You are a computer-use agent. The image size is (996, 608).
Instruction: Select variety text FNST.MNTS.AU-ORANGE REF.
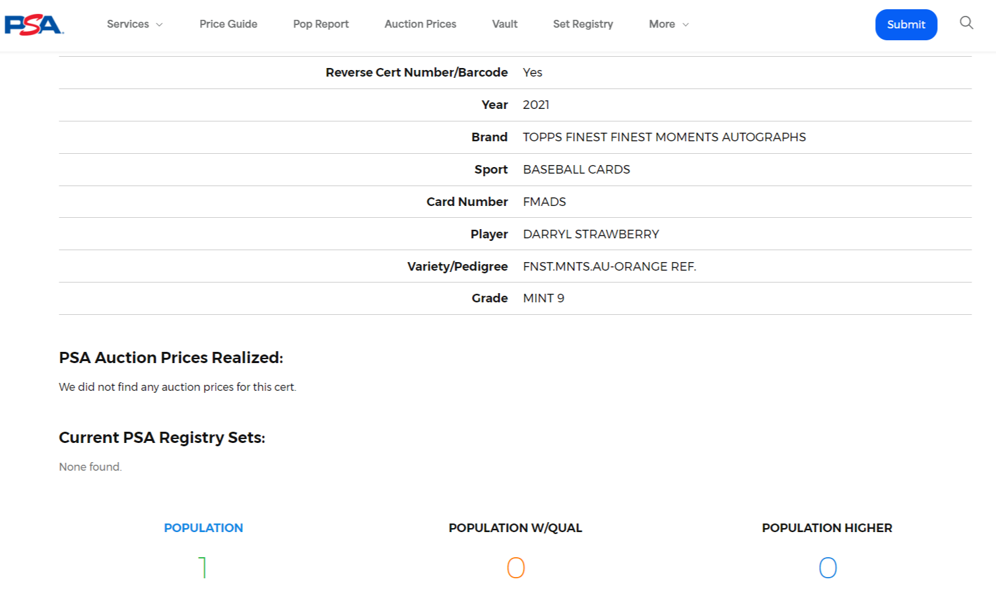point(609,267)
